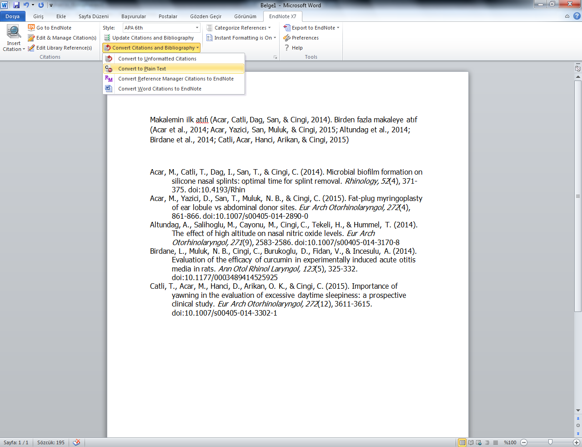The height and width of the screenshot is (447, 582).
Task: Minimize the ribbon with the caret icon
Action: tap(567, 16)
